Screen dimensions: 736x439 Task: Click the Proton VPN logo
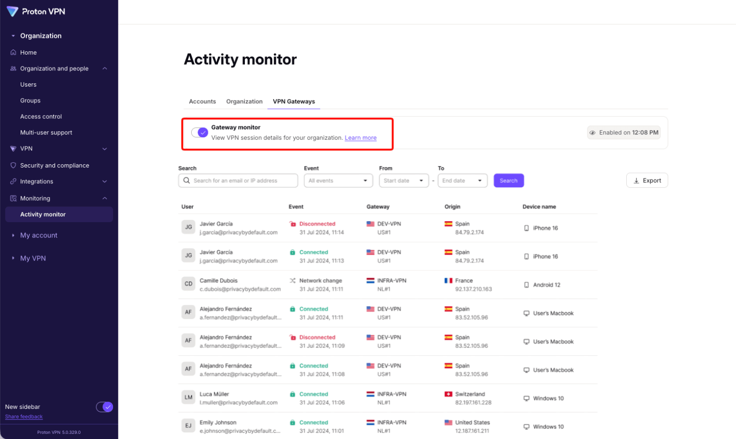(x=36, y=11)
